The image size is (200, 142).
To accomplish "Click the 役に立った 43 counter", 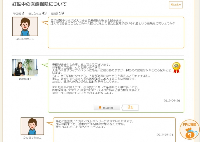I will click(x=37, y=13).
